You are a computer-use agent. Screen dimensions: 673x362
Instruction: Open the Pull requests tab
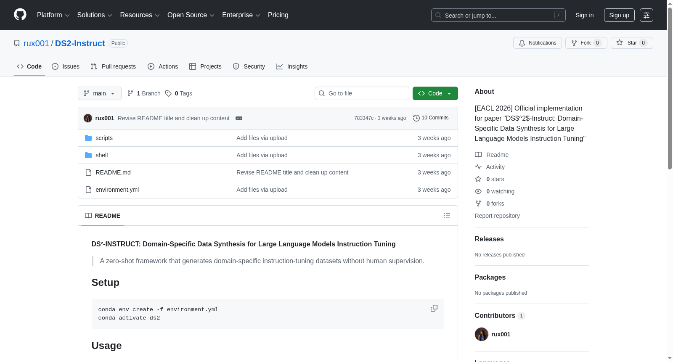click(x=113, y=66)
